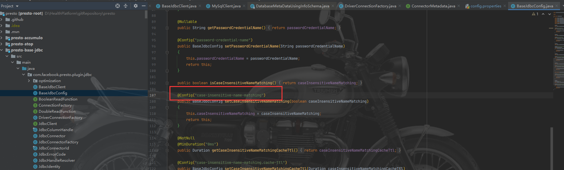Expand the optimization package
Screen dimensions: 564x170
(29, 81)
